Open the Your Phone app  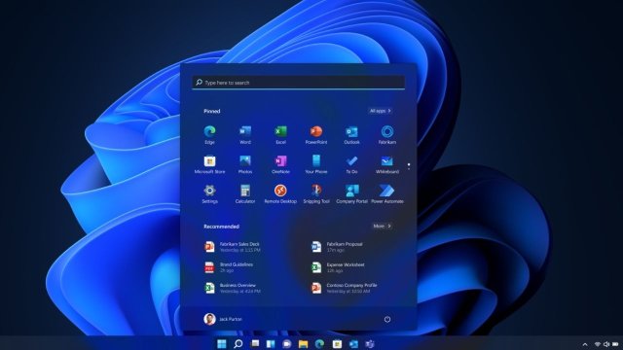point(316,164)
